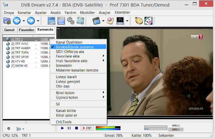This screenshot has height=139, width=215.
Task: Open the clock scheduler icon
Action: pyautogui.click(x=149, y=21)
